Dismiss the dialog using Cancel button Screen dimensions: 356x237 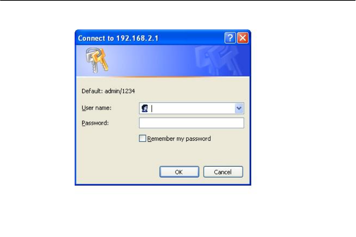point(223,172)
